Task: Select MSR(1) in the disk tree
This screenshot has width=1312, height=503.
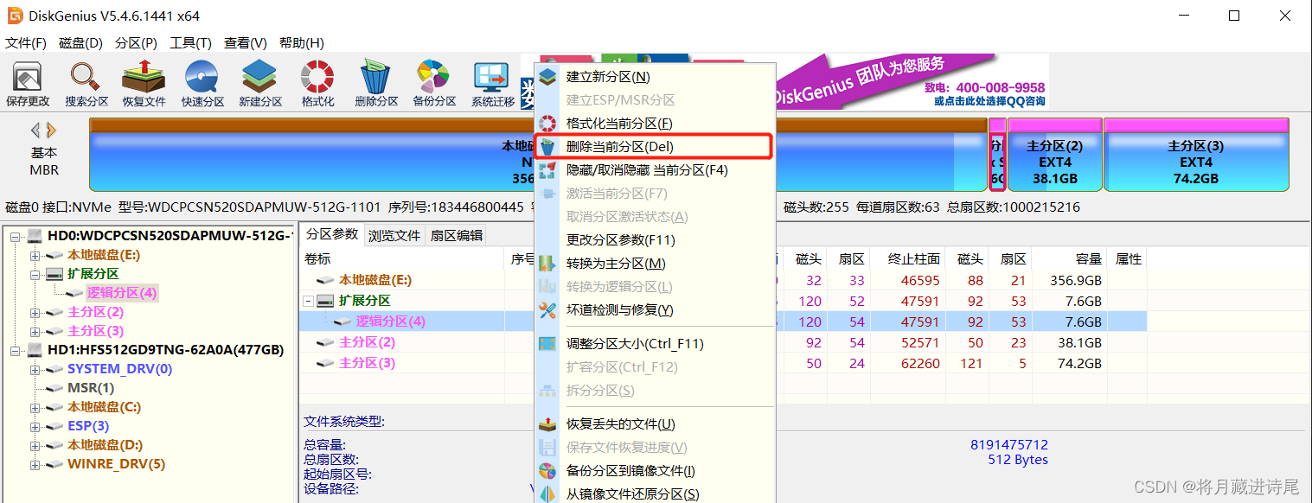Action: [91, 388]
